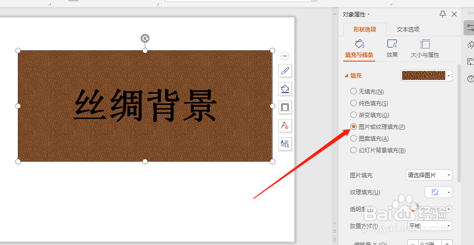Open the Placement (平铺) dropdown
This screenshot has width=474, height=245.
pyautogui.click(x=430, y=226)
